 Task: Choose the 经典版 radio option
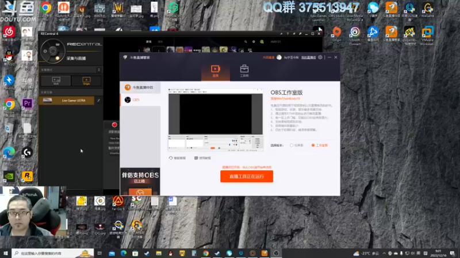point(296,145)
